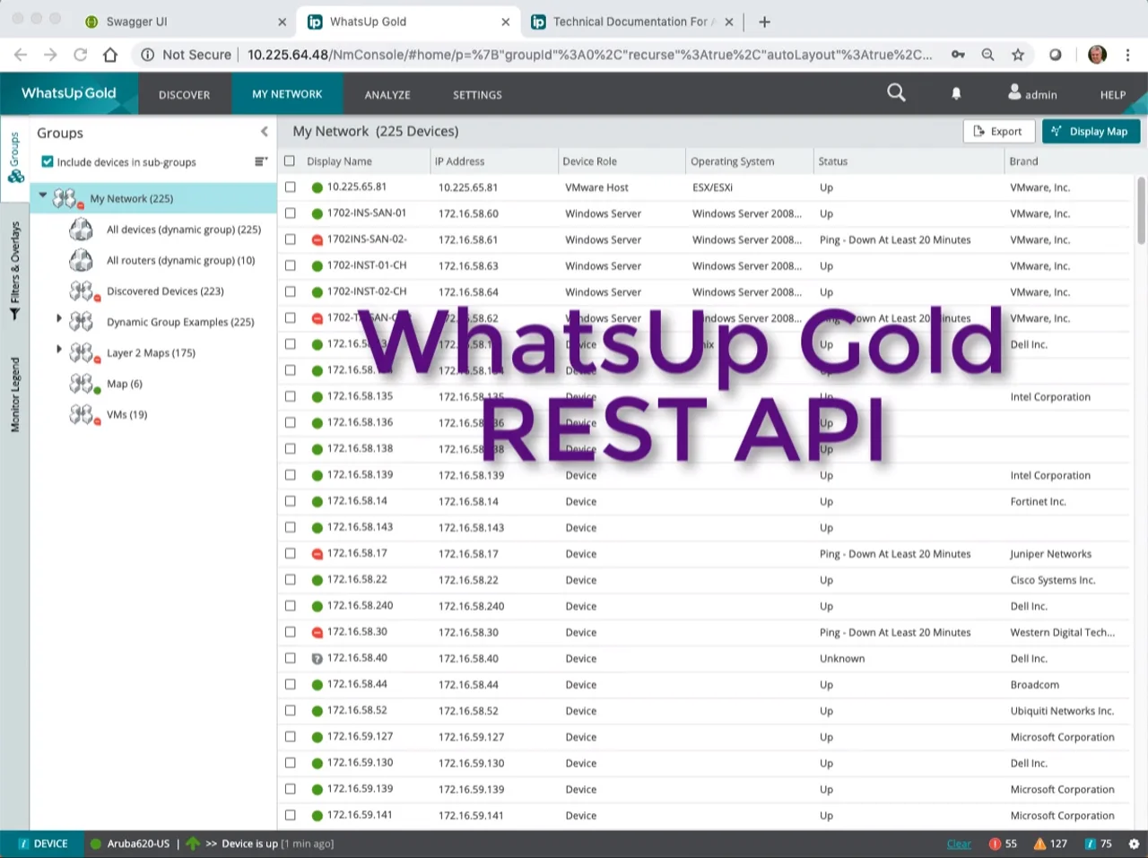Screen dimensions: 1148x858
Task: Click the VMs (19) group icon
Action: tap(83, 414)
